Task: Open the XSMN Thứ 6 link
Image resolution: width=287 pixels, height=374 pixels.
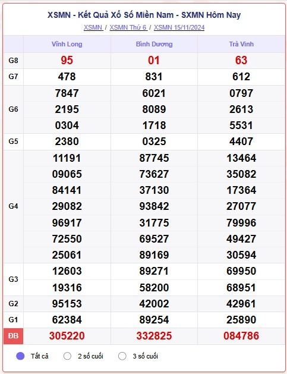Action: click(x=128, y=27)
